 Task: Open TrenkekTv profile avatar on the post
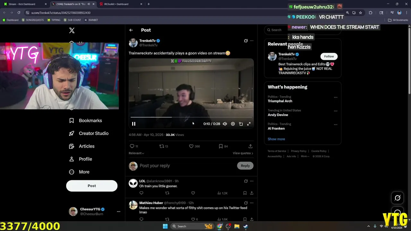pos(133,43)
